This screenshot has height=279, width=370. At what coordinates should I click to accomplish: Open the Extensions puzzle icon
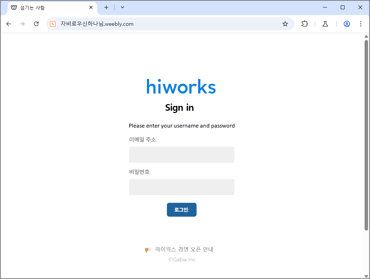(x=304, y=24)
